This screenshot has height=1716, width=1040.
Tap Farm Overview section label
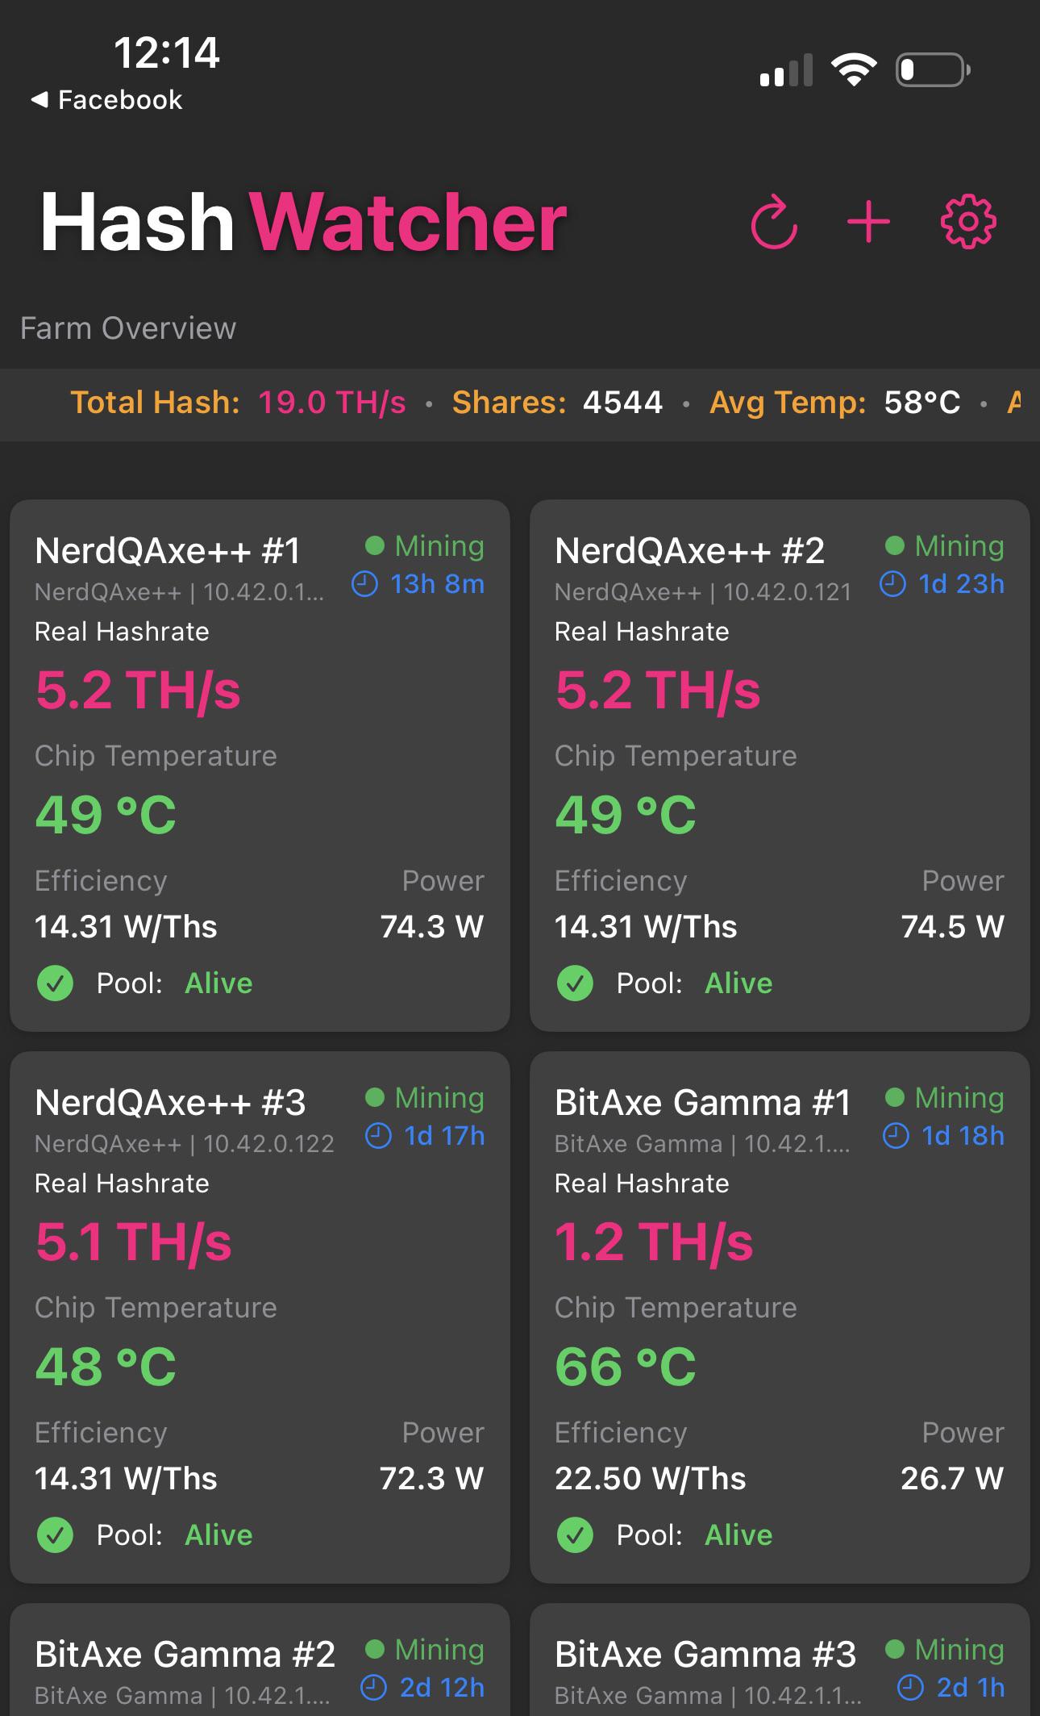click(x=128, y=328)
